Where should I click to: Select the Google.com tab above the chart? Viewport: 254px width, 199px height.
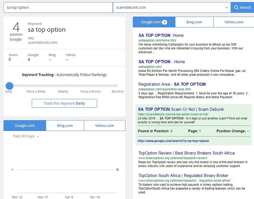click(x=25, y=125)
